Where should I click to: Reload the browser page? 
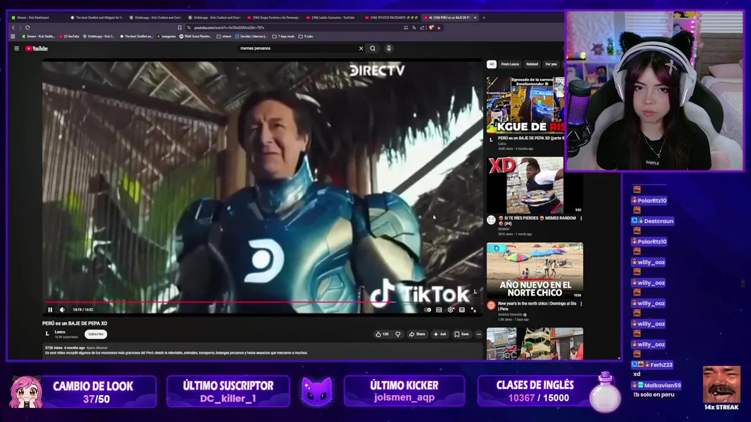pos(27,28)
